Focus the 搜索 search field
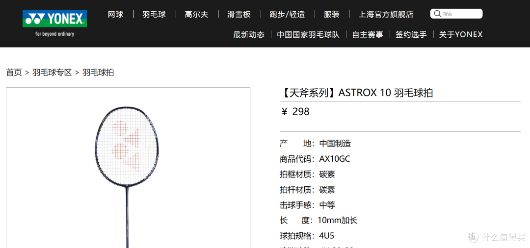The height and width of the screenshot is (248, 530). click(456, 14)
